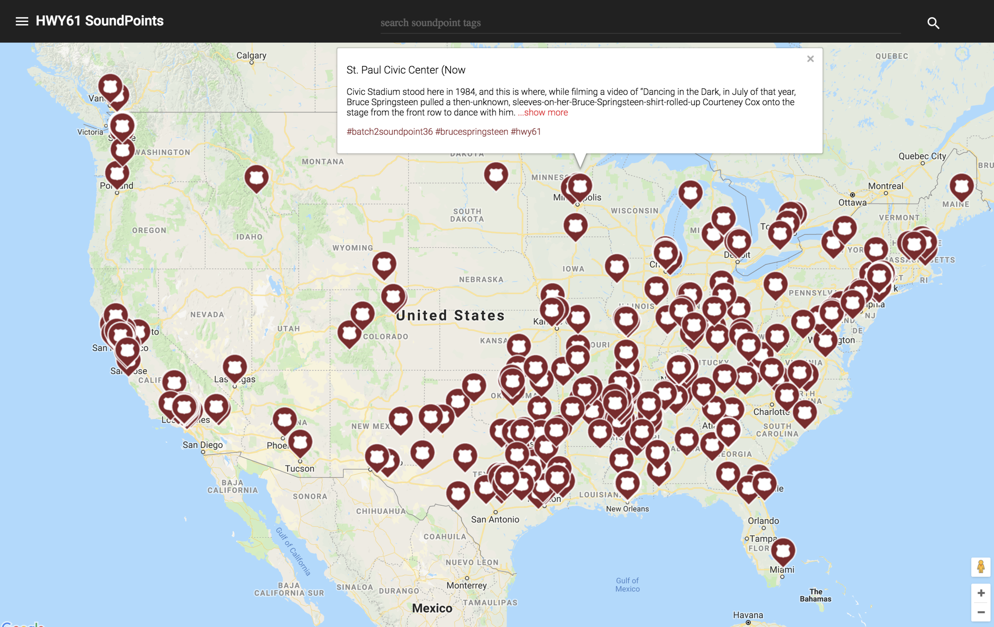Open the #batch2soundpoint36 tag
This screenshot has height=627, width=994.
pos(389,131)
